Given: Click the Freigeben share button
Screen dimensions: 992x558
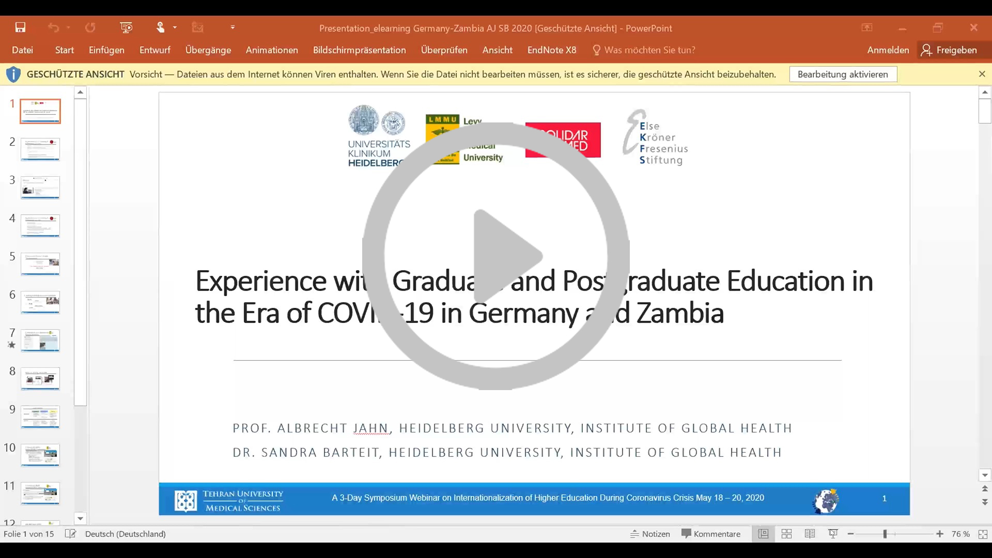Looking at the screenshot, I should [950, 50].
